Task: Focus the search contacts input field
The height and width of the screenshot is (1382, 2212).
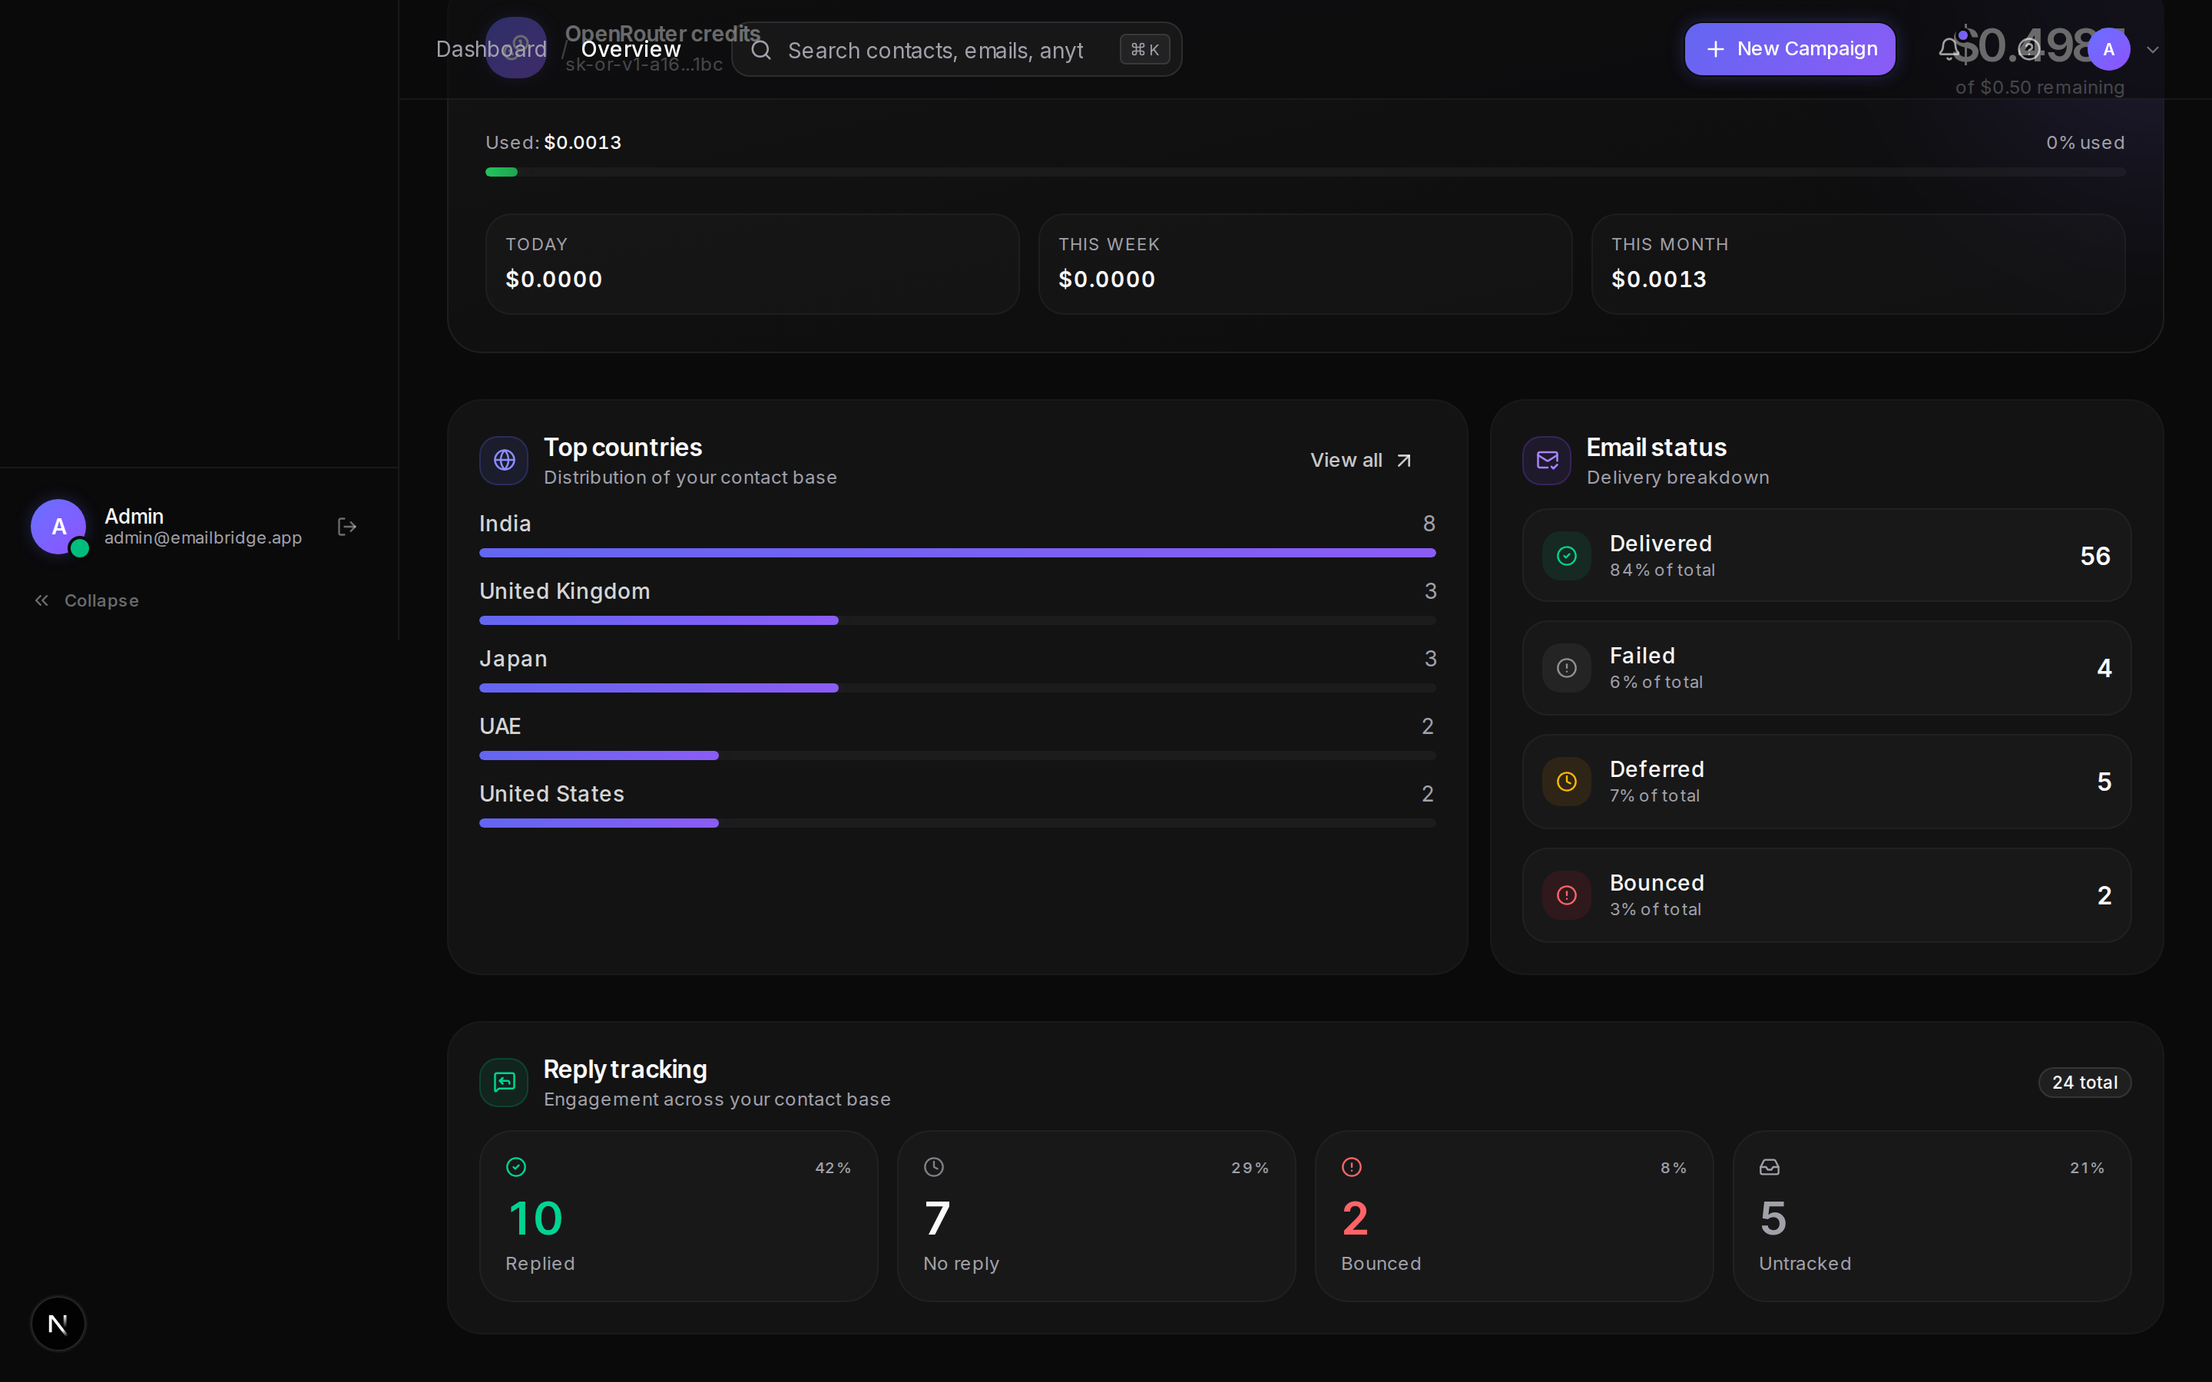Action: (956, 49)
